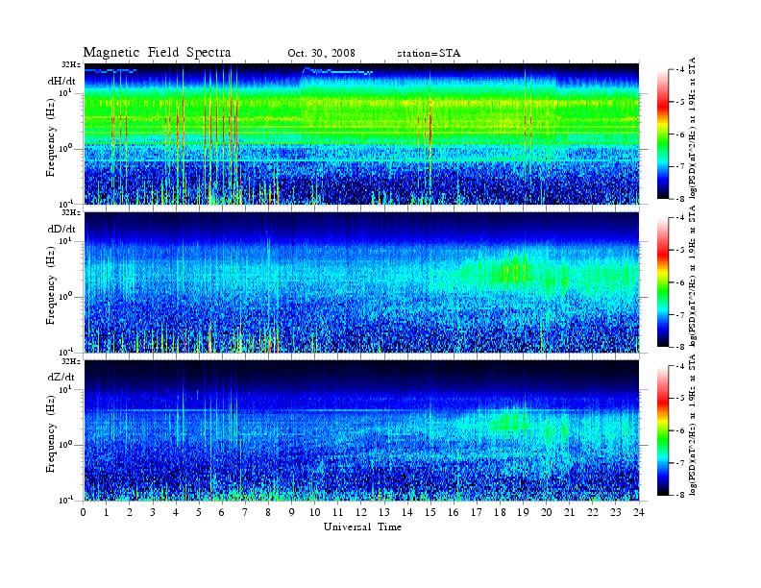The height and width of the screenshot is (588, 761).
Task: Click the "Magnetic Field Spectra" title
Action: point(157,53)
